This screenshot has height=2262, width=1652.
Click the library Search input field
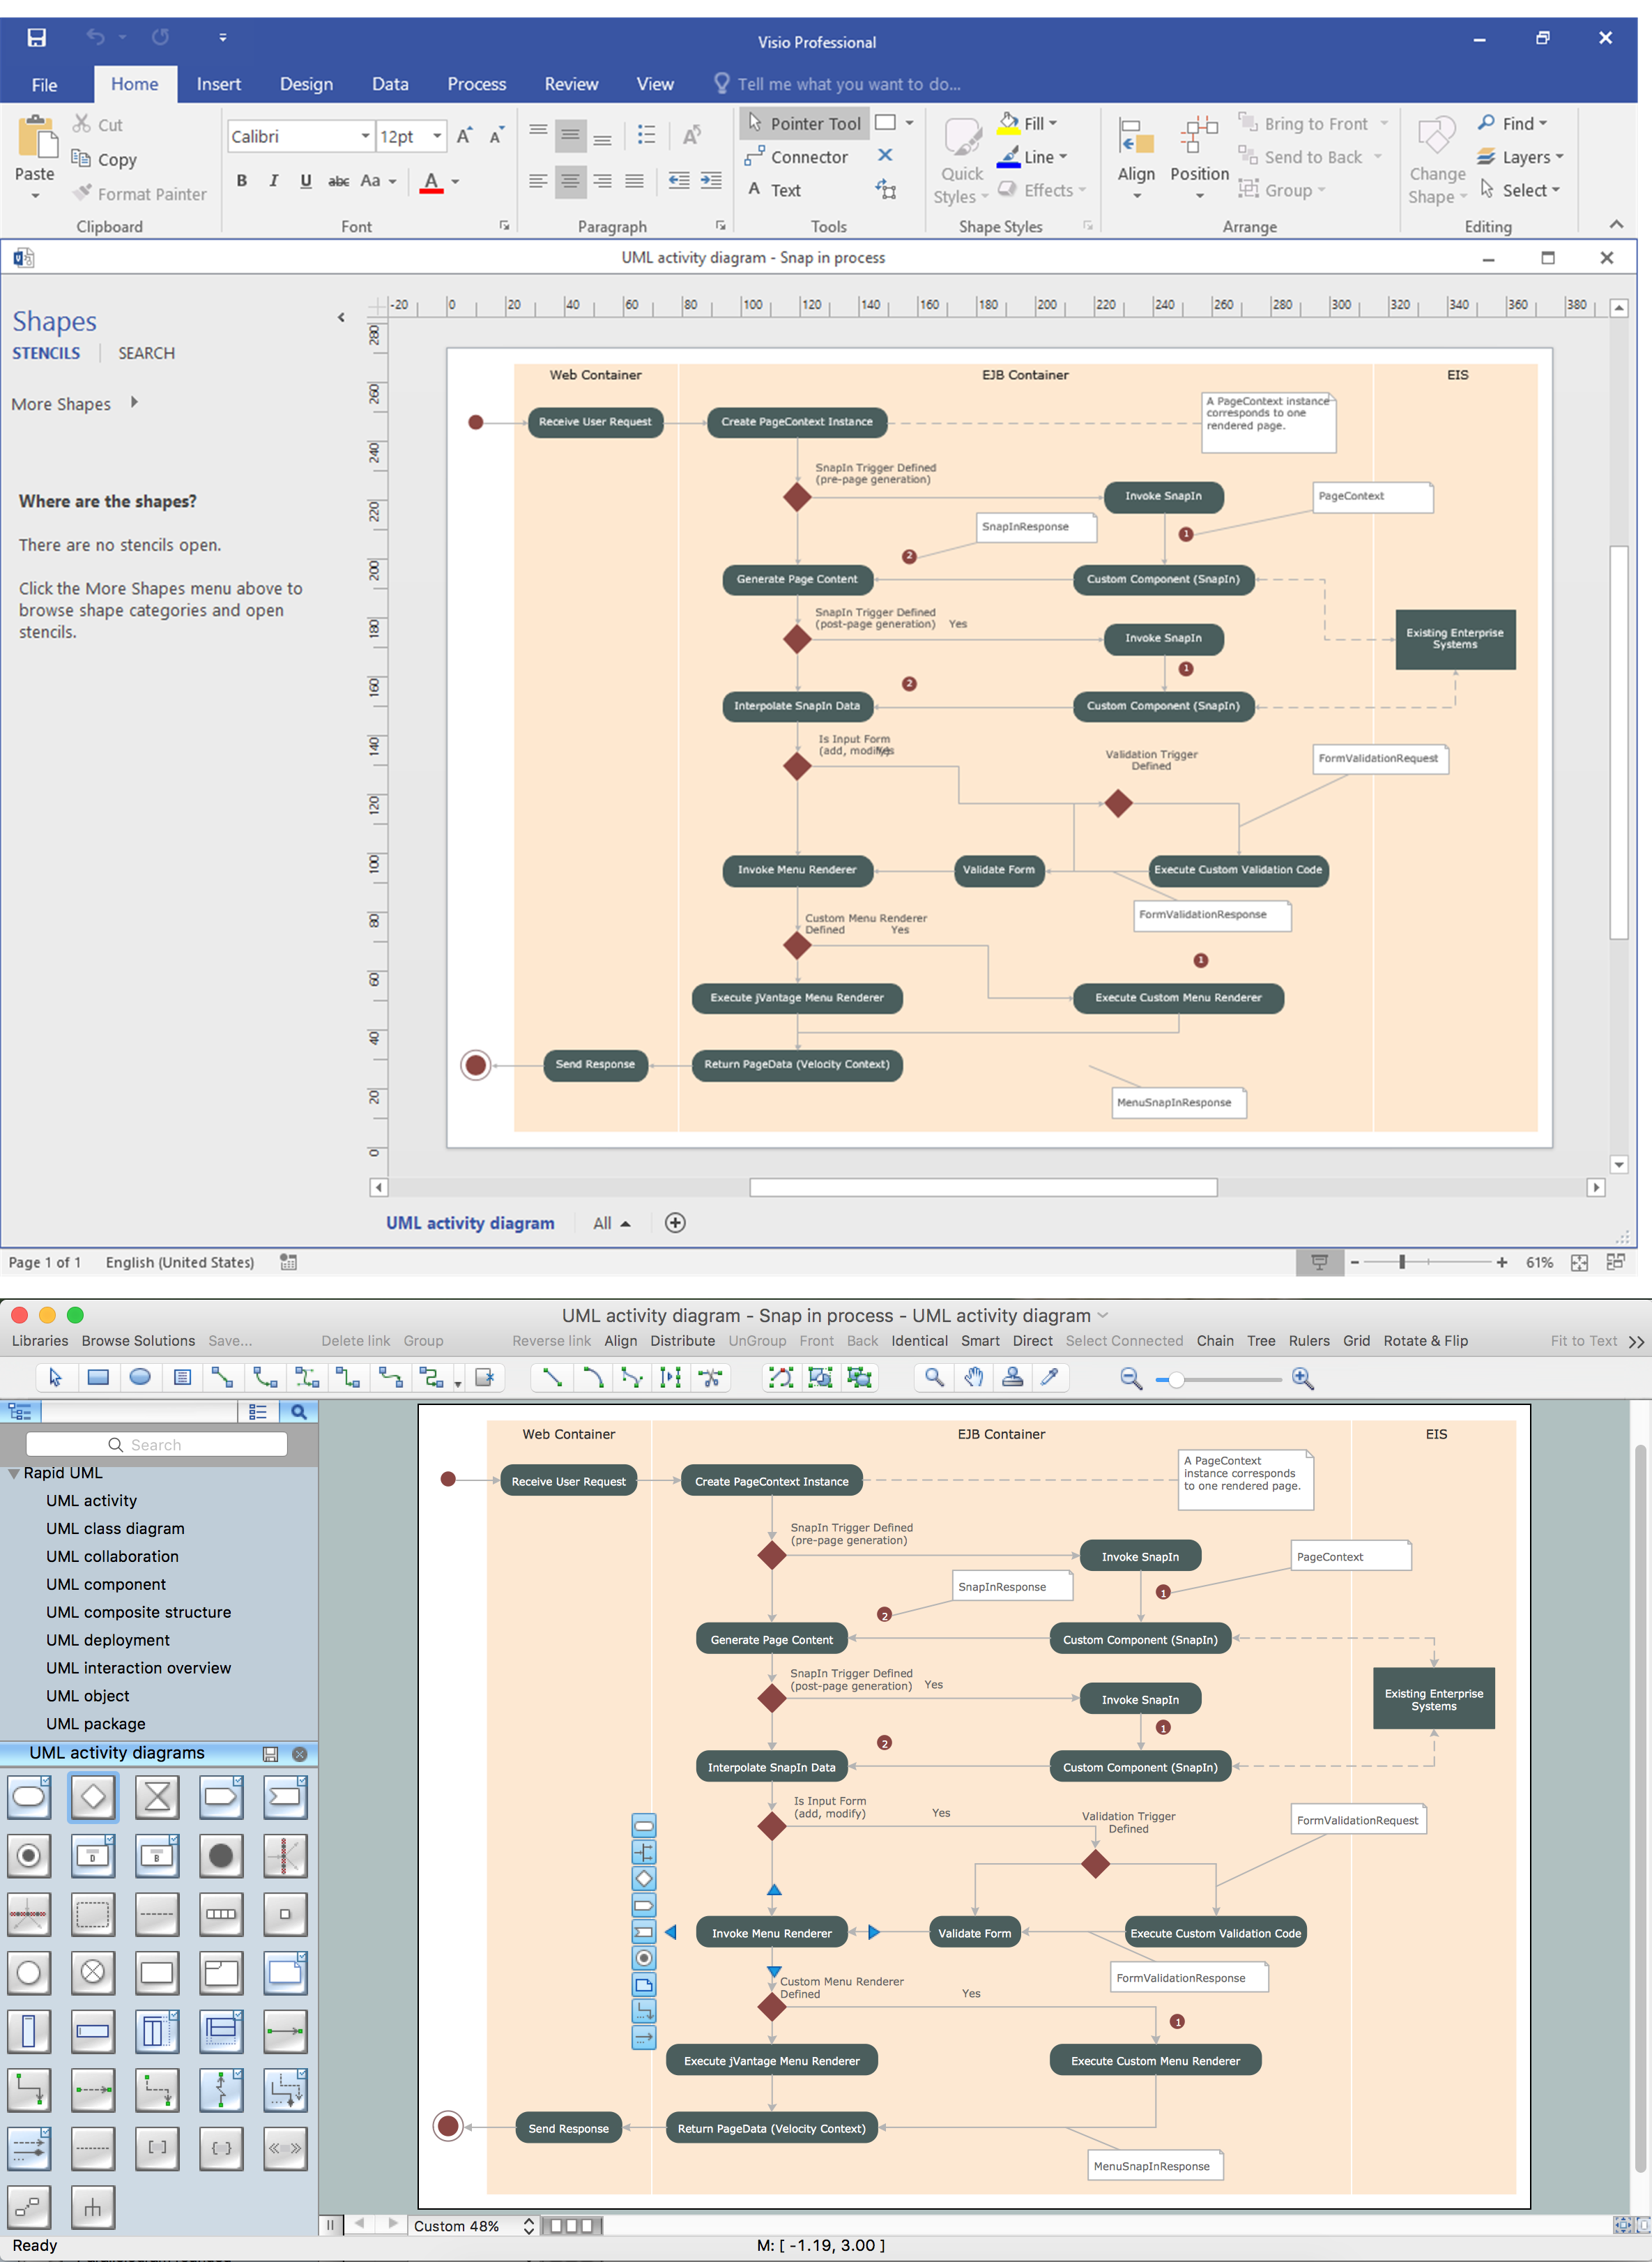coord(157,1445)
